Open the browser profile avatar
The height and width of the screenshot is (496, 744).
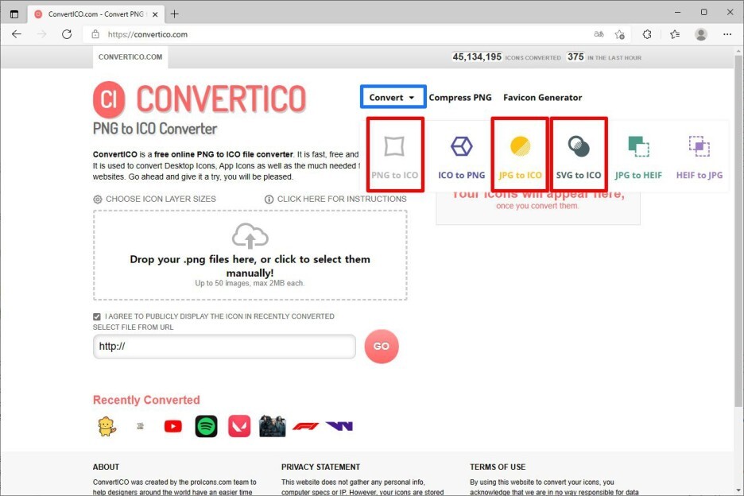701,34
